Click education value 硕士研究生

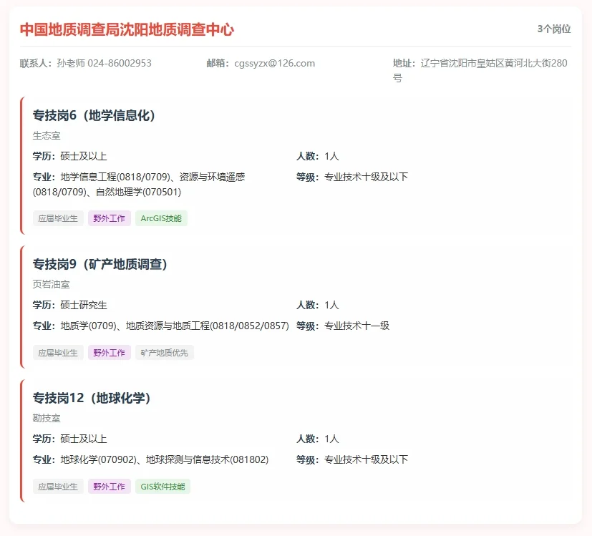(84, 305)
